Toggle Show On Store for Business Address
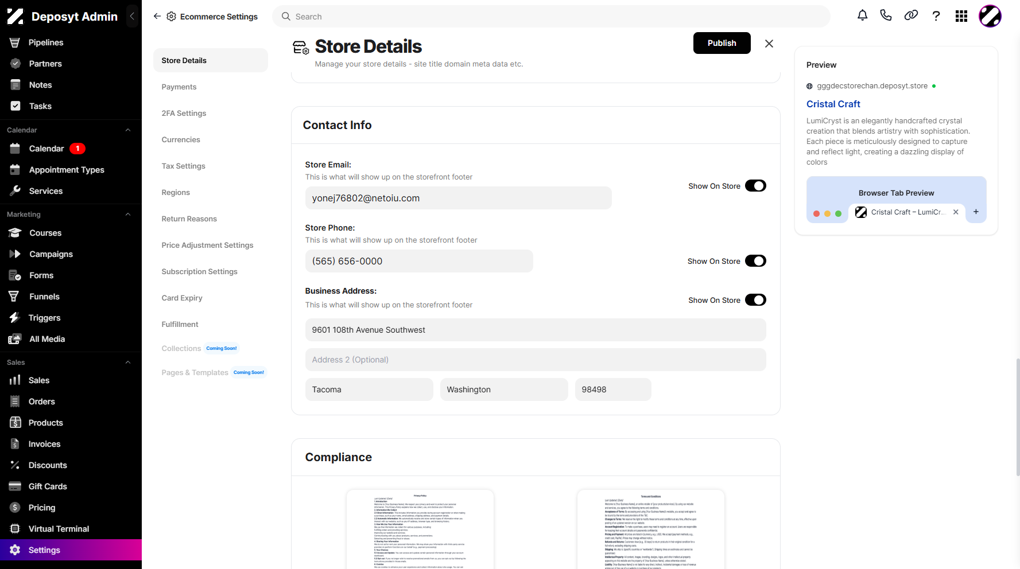This screenshot has height=569, width=1020. [755, 300]
